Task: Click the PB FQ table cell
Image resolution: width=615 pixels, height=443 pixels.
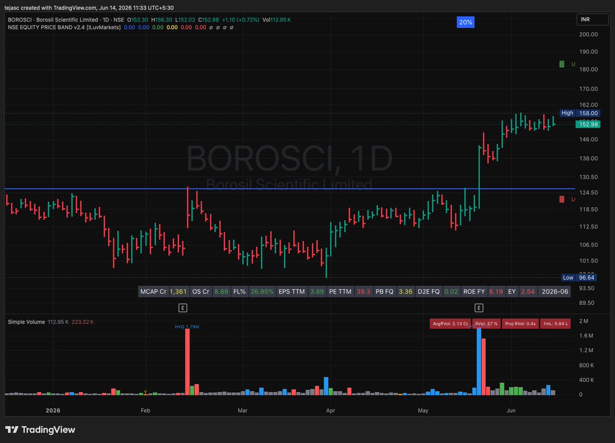Action: (384, 291)
